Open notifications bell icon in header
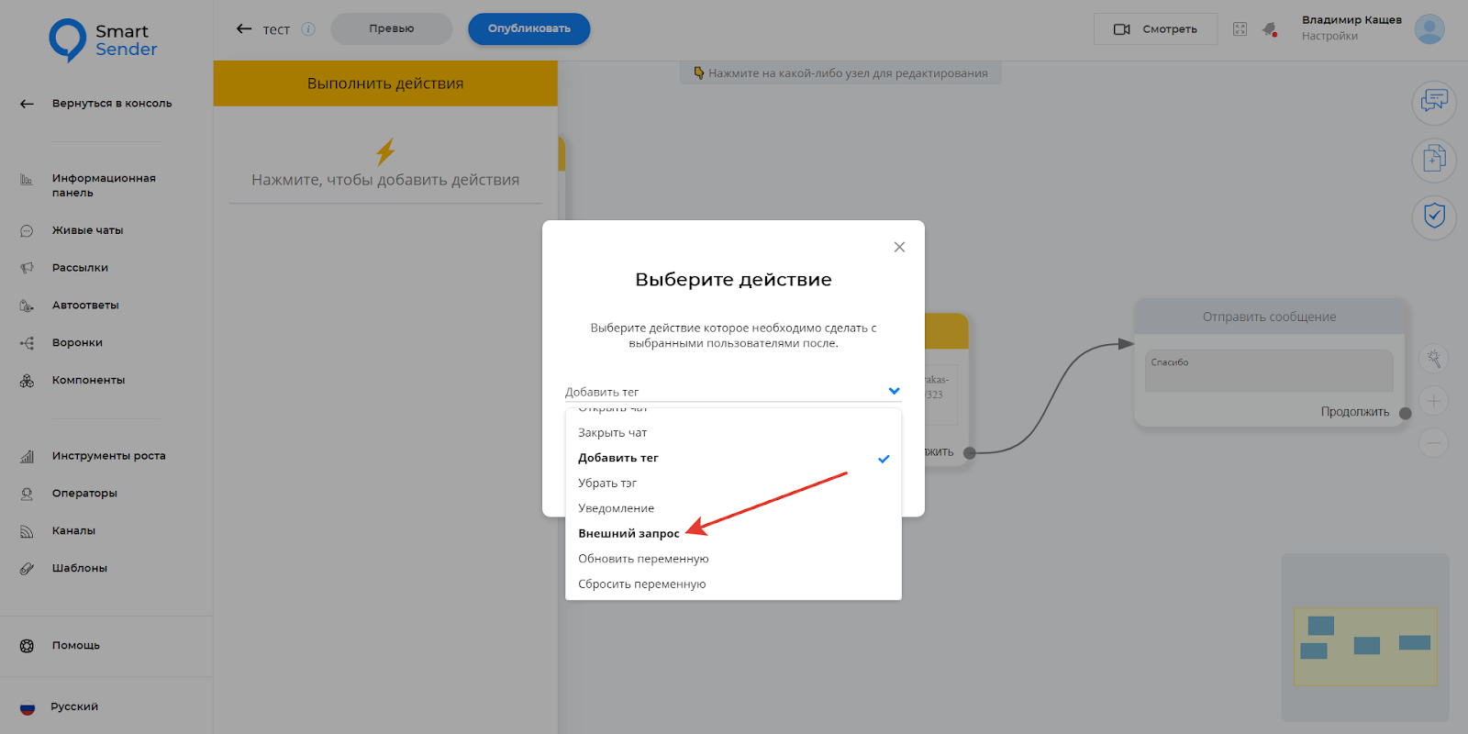Image resolution: width=1468 pixels, height=734 pixels. (x=1270, y=29)
